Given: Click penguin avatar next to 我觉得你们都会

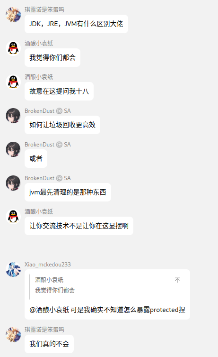Looking at the screenshot, I should [13, 48].
